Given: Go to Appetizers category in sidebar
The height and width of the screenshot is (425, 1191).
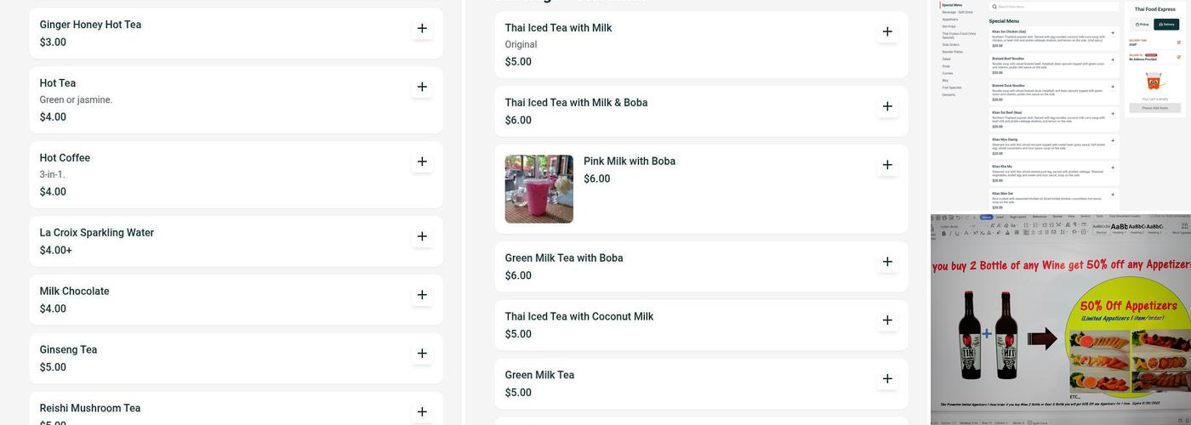Looking at the screenshot, I should tap(950, 19).
